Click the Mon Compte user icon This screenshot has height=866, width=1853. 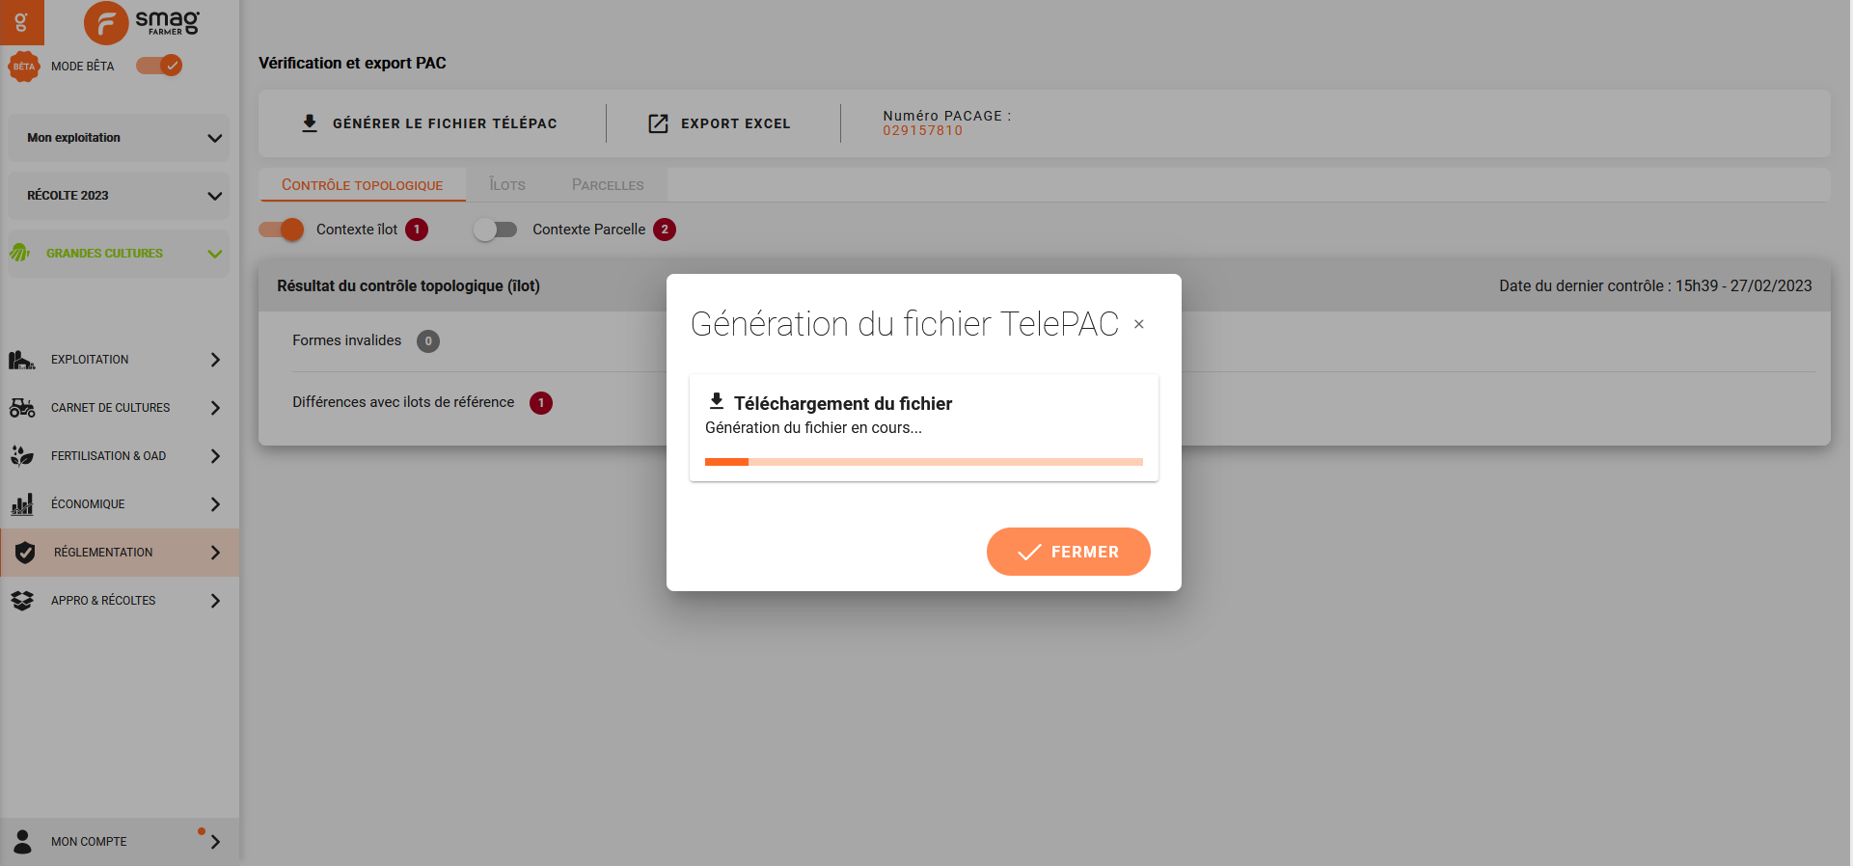pos(23,841)
